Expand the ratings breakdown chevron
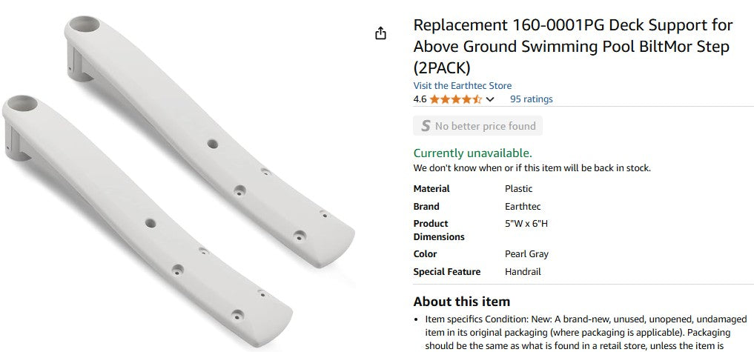This screenshot has width=754, height=352. click(490, 99)
